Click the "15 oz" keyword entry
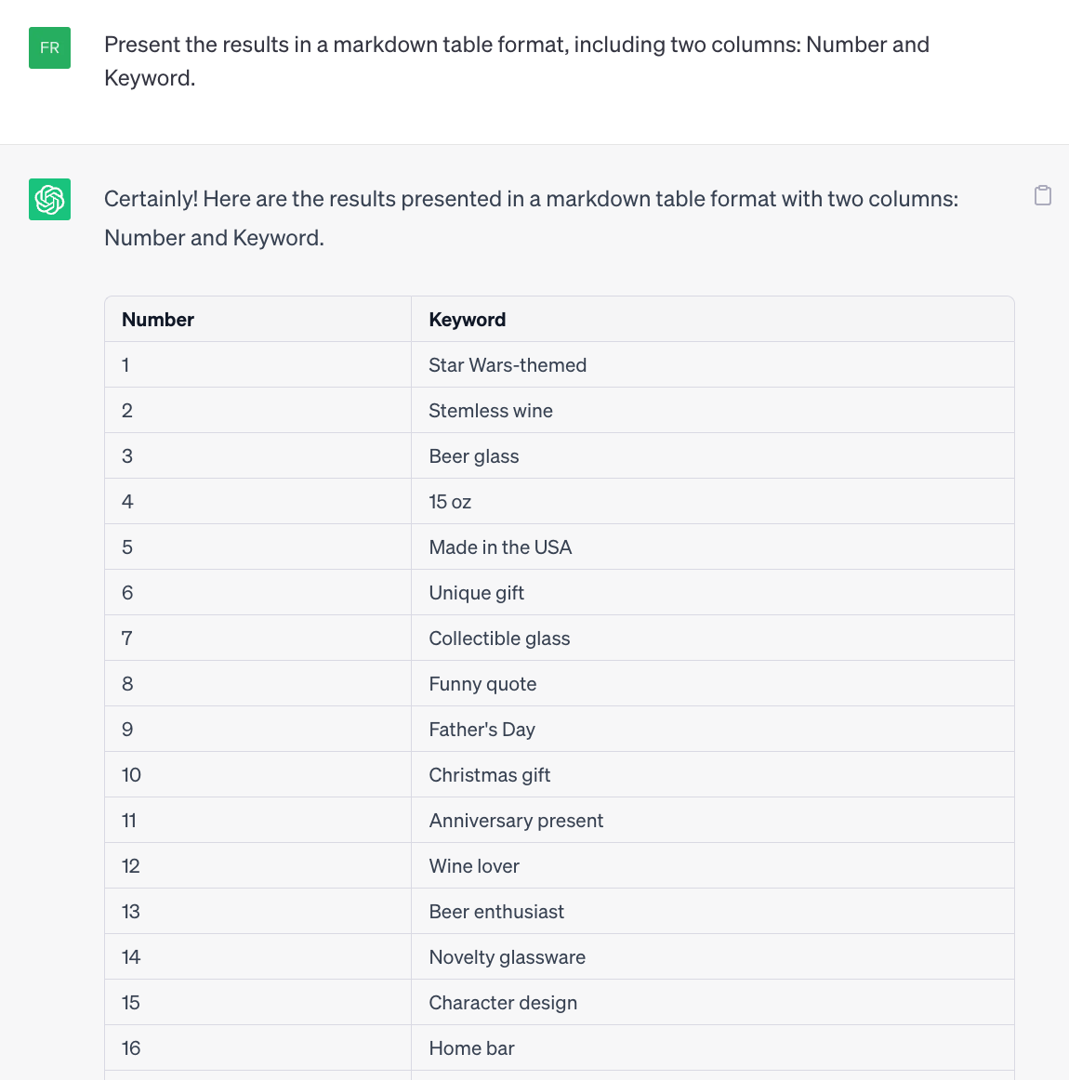This screenshot has height=1080, width=1069. click(450, 502)
